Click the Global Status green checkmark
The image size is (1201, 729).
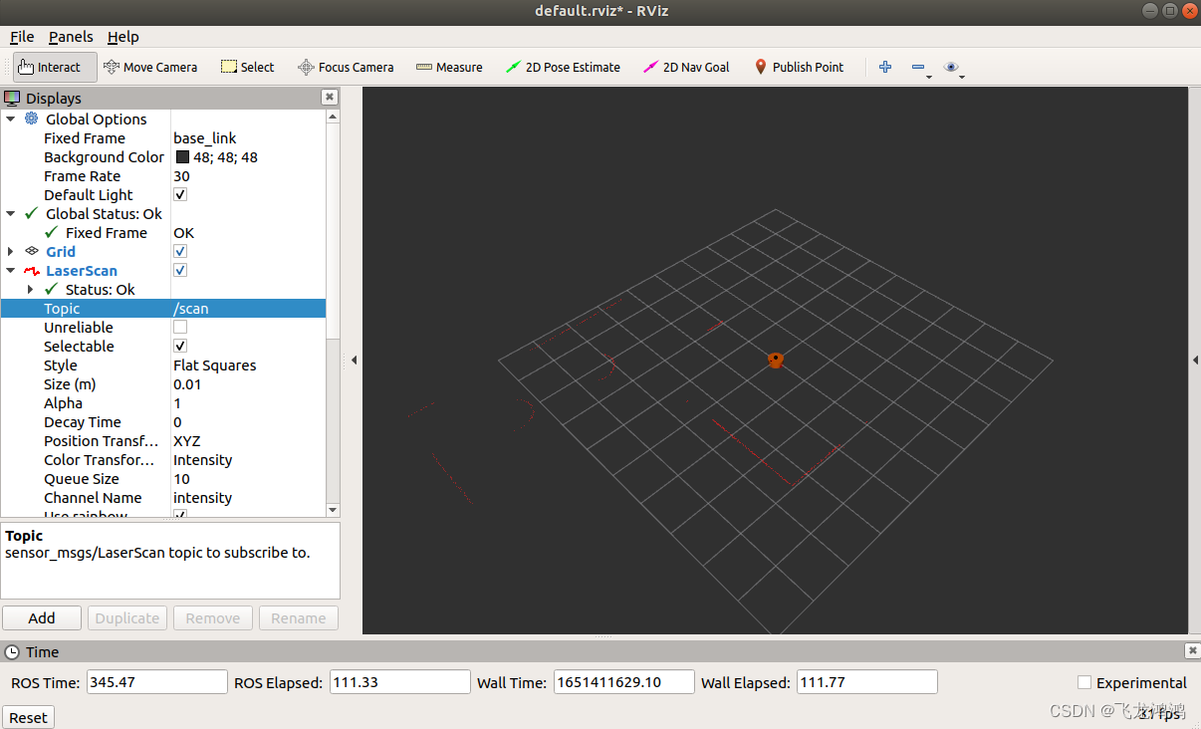coord(32,213)
